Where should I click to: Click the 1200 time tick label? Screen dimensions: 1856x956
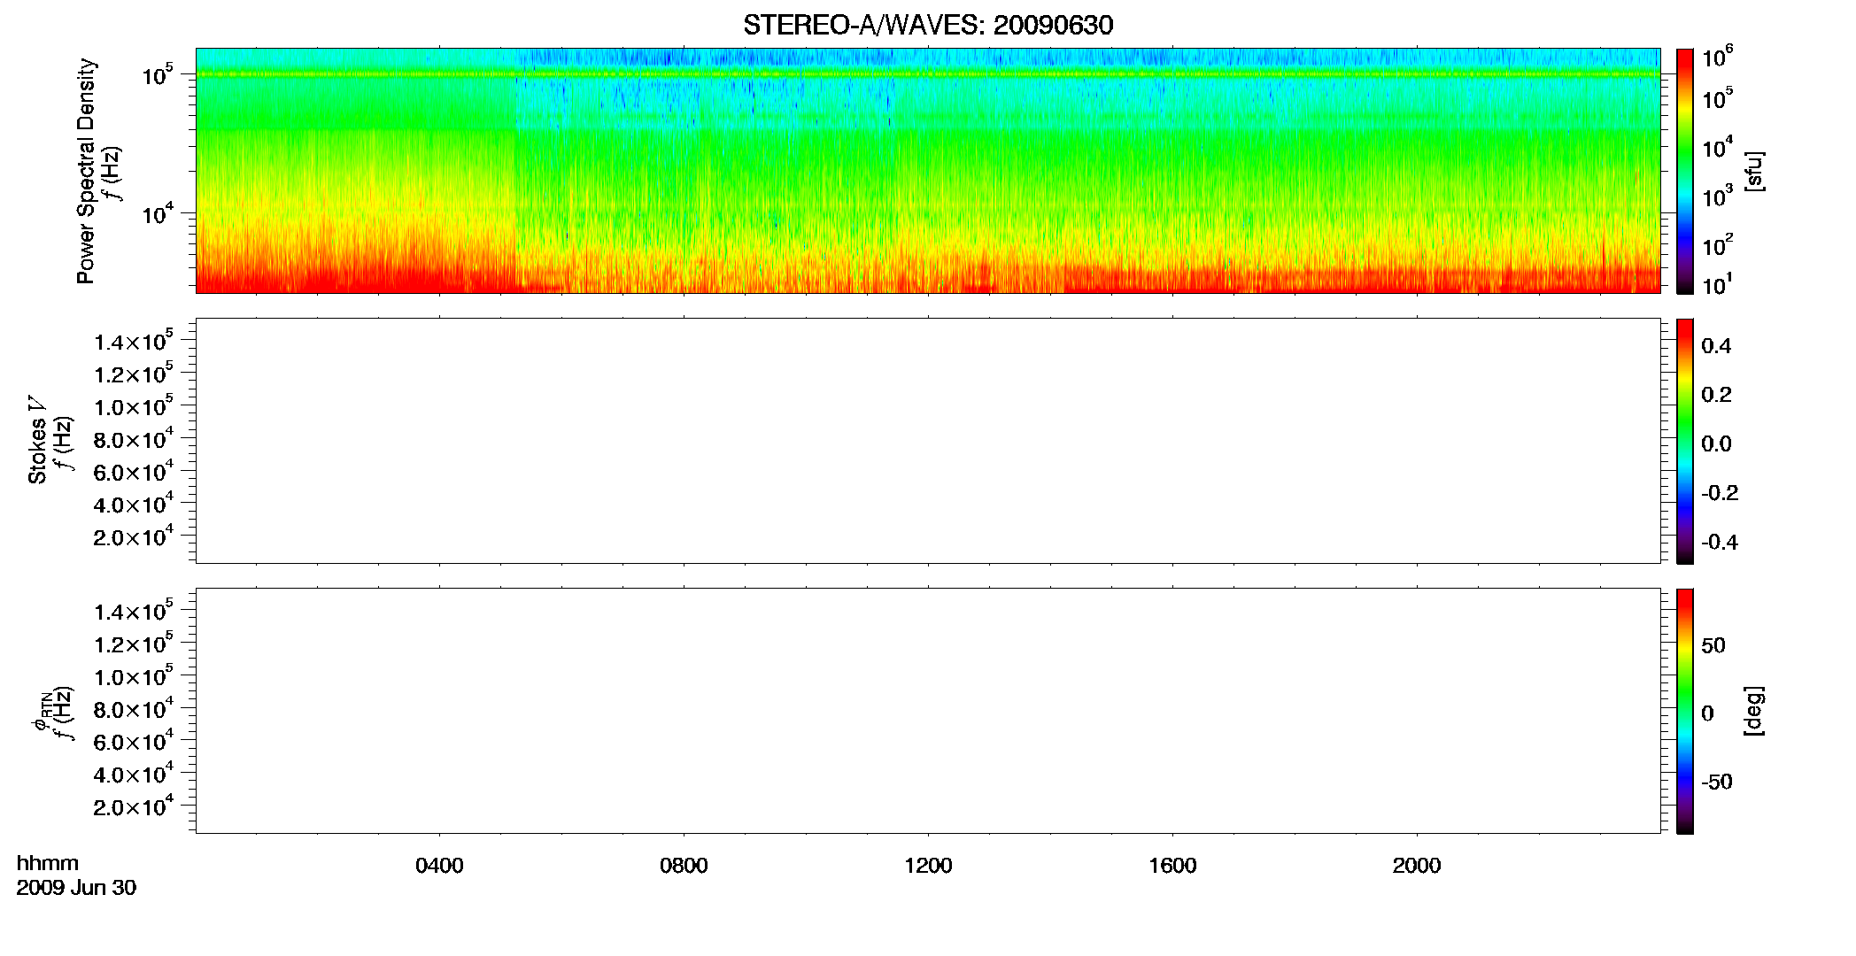click(928, 866)
